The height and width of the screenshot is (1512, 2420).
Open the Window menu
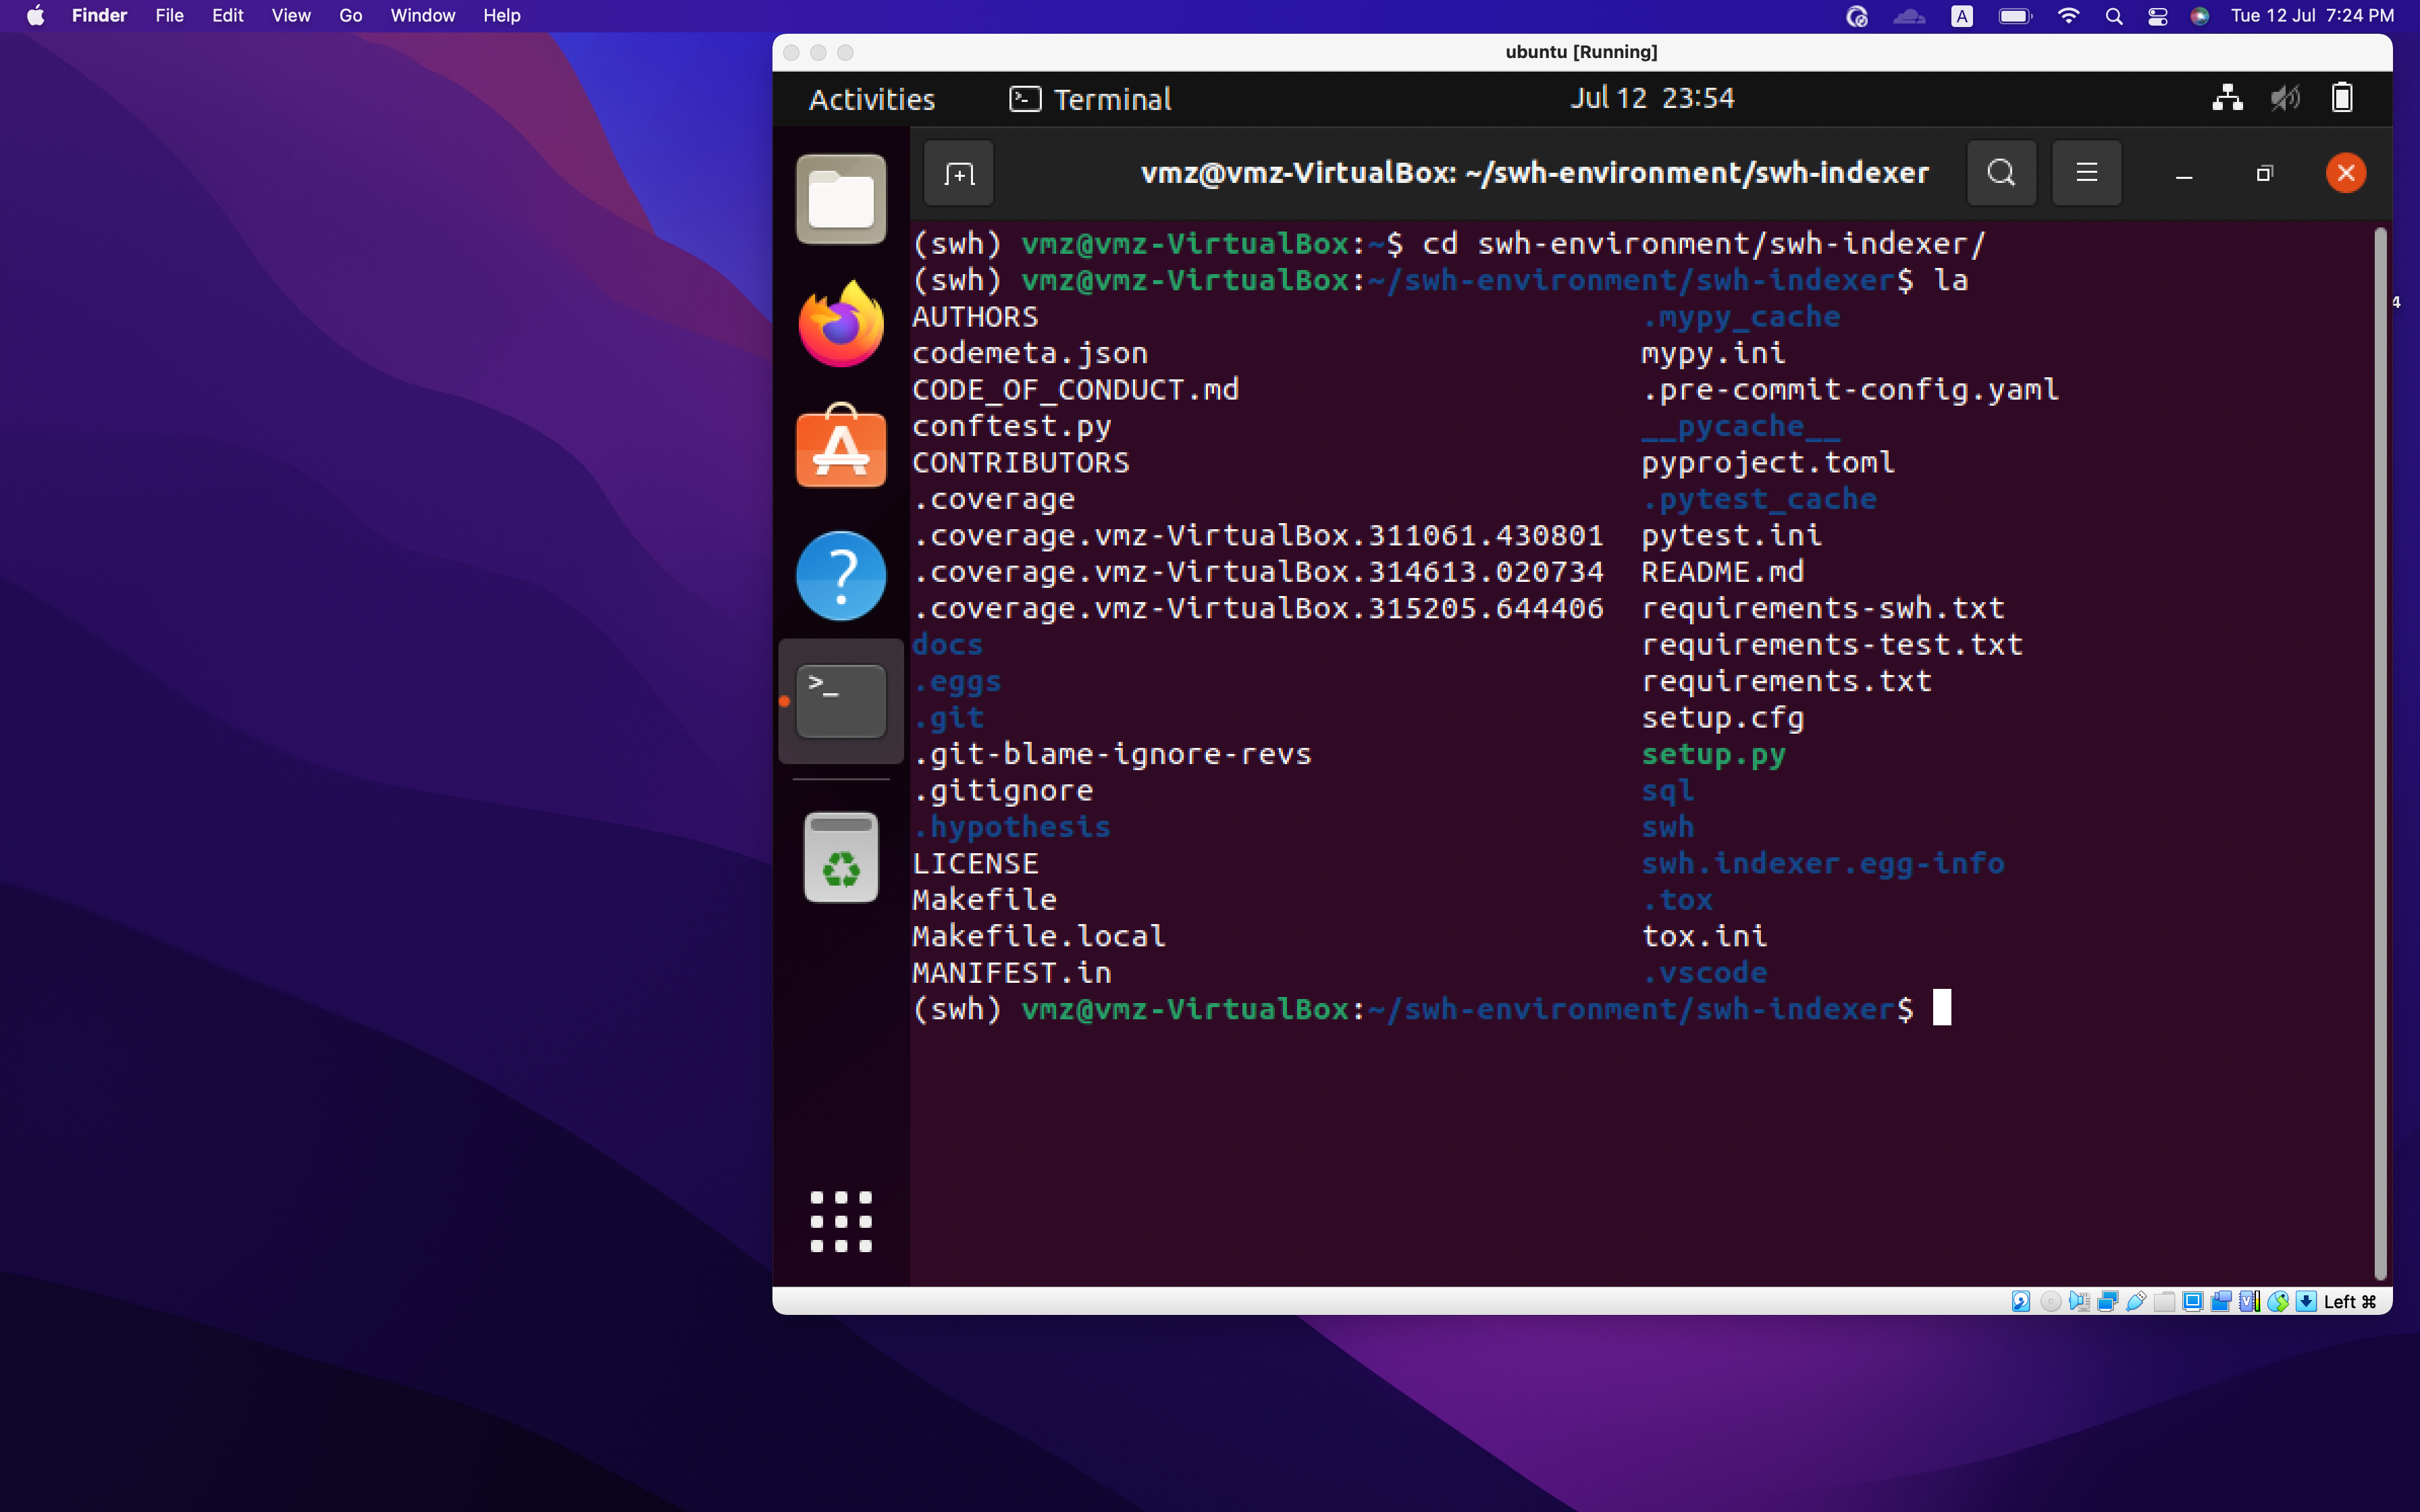(x=422, y=15)
